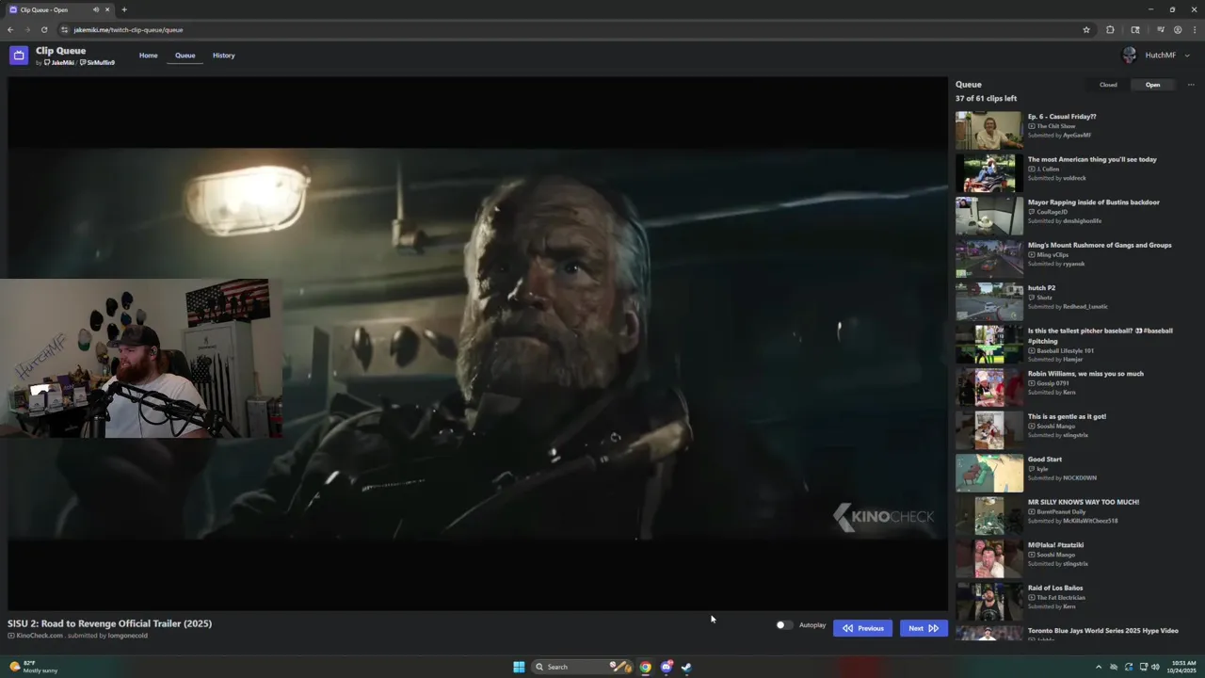
Task: Click the address bar URL
Action: pos(128,29)
